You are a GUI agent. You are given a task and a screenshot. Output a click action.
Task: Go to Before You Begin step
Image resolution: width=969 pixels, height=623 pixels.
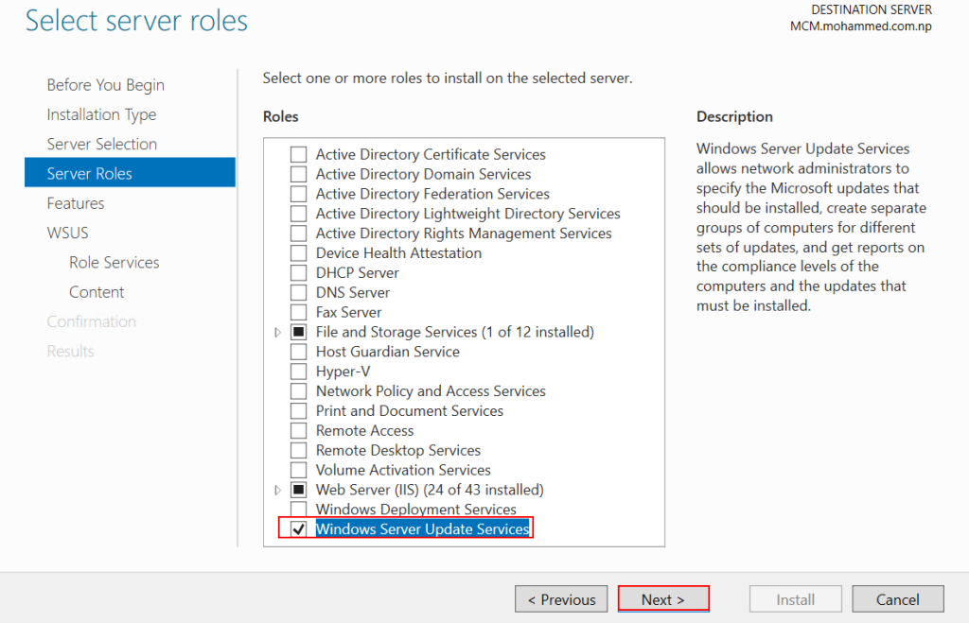pyautogui.click(x=105, y=85)
